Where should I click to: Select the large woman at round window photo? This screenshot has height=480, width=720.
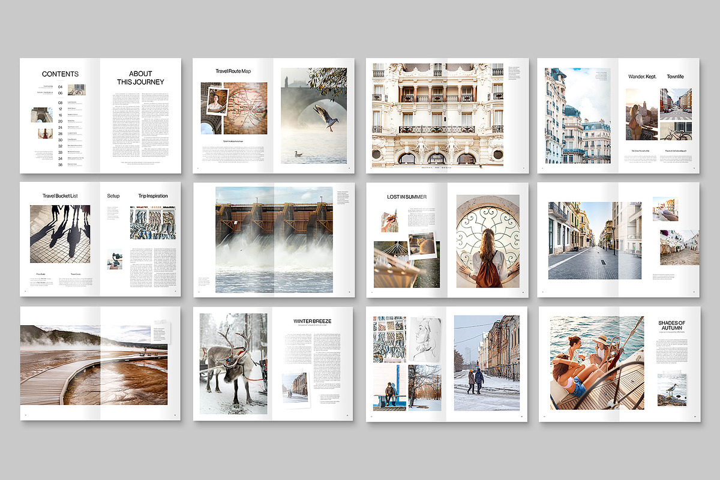(x=488, y=241)
